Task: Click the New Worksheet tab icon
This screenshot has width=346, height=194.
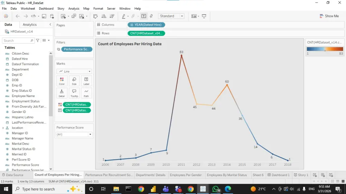Action: (315, 175)
